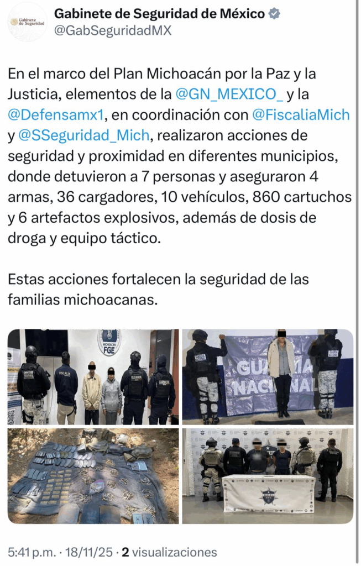Click the 5:41 p.m. timestamp
The height and width of the screenshot is (566, 361).
(x=32, y=552)
